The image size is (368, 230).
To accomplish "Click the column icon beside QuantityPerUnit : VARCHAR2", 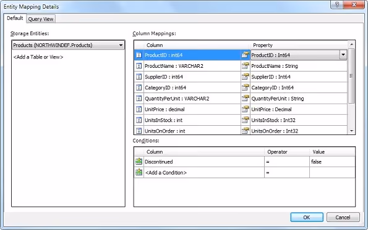I will 139,99.
